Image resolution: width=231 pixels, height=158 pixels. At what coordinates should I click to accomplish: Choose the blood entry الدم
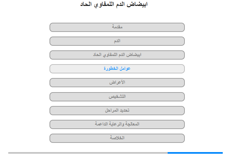tap(117, 41)
